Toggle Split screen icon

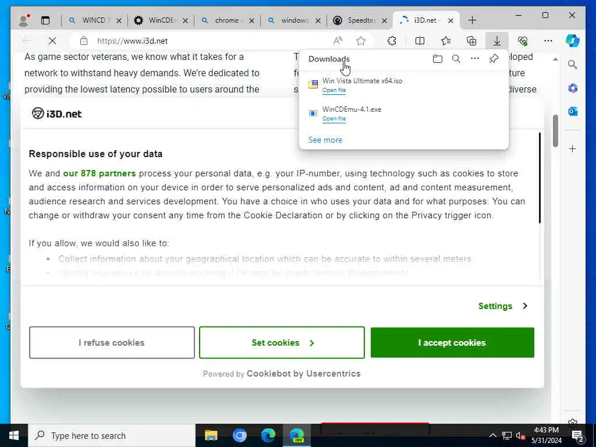[x=420, y=41]
